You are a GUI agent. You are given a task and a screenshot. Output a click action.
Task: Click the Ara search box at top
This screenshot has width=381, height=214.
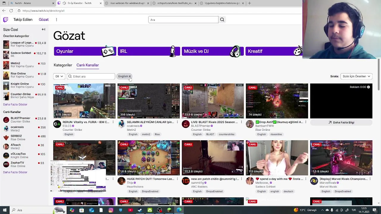coord(183,20)
